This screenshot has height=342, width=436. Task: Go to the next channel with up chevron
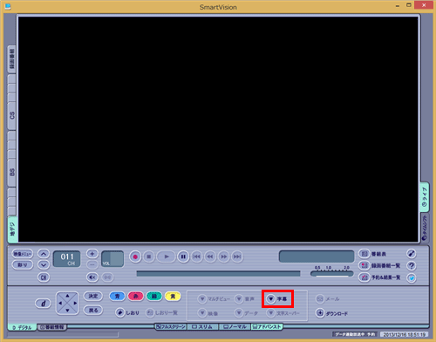click(44, 254)
